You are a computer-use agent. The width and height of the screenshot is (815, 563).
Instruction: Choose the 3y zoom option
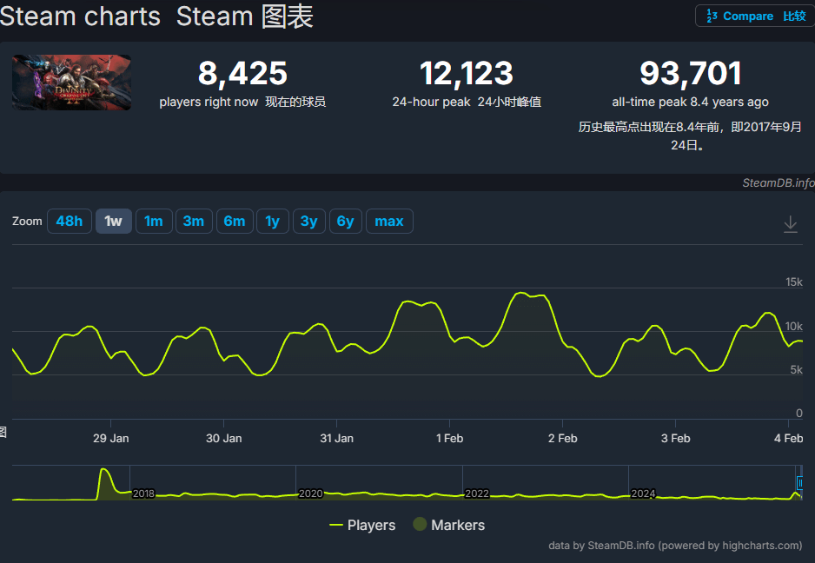tap(308, 222)
